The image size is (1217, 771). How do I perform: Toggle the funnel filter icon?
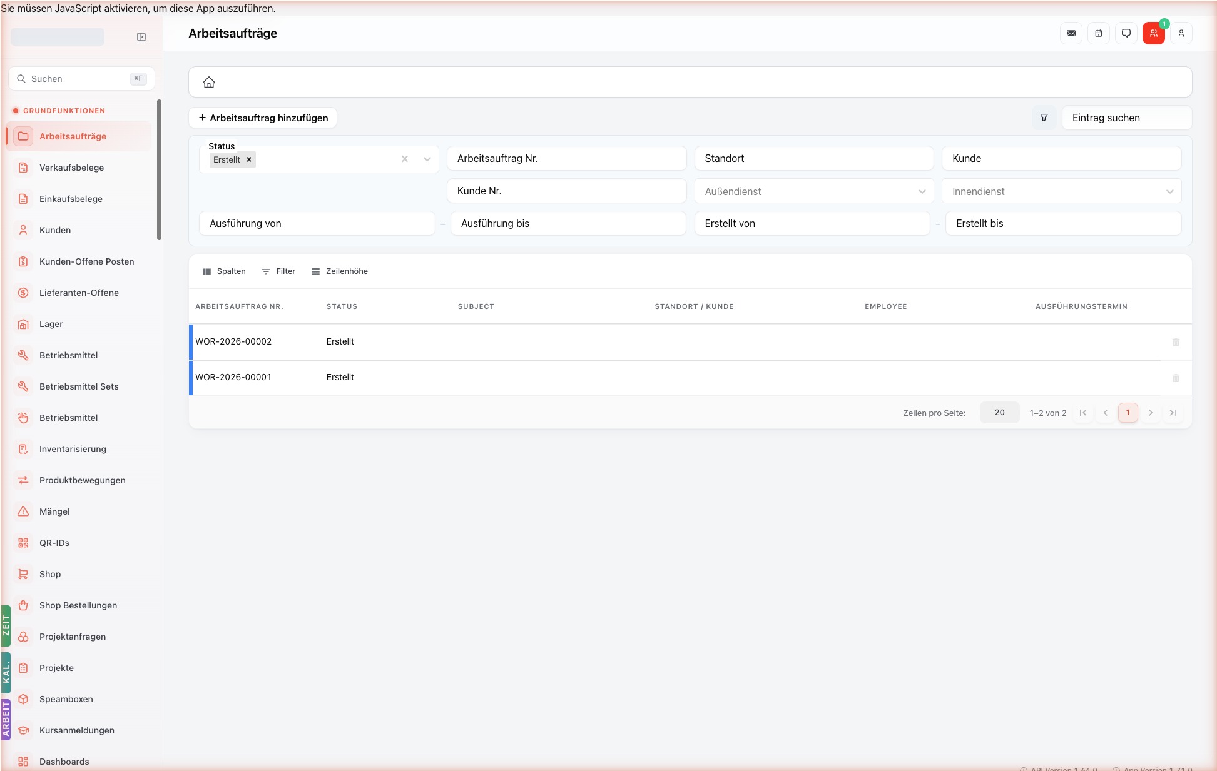(x=1044, y=118)
